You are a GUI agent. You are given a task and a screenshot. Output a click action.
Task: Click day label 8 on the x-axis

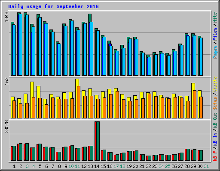[x=59, y=166]
